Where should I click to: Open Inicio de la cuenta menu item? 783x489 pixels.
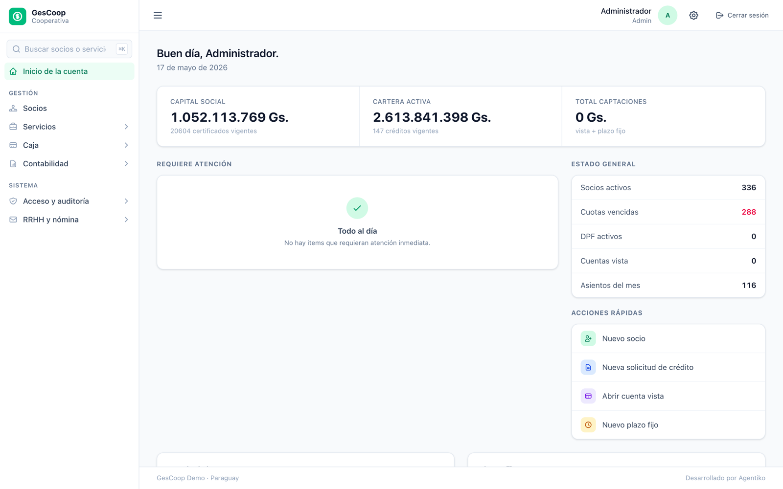click(x=69, y=71)
